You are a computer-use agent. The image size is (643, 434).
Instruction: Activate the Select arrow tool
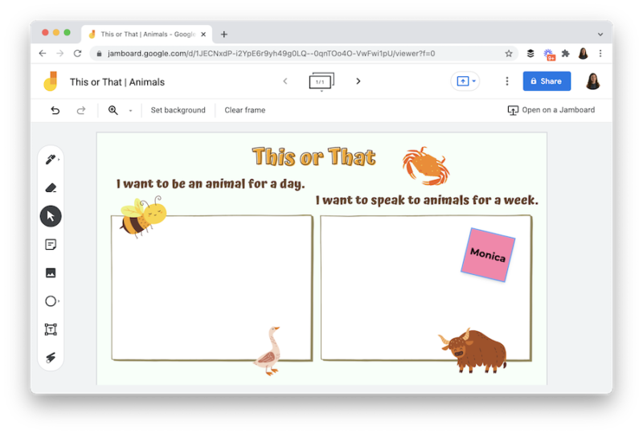tap(51, 216)
